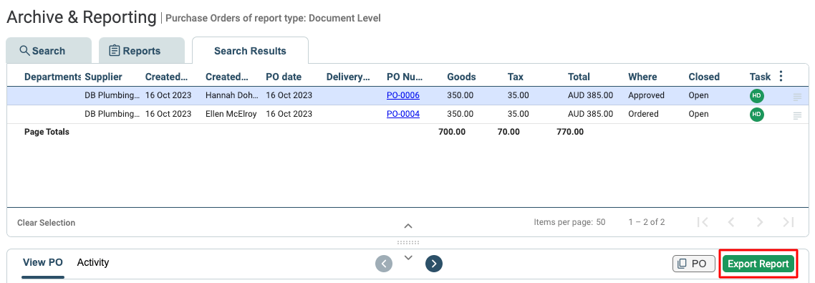Open the row menu icon for PO-0004
This screenshot has width=815, height=283.
pos(797,116)
